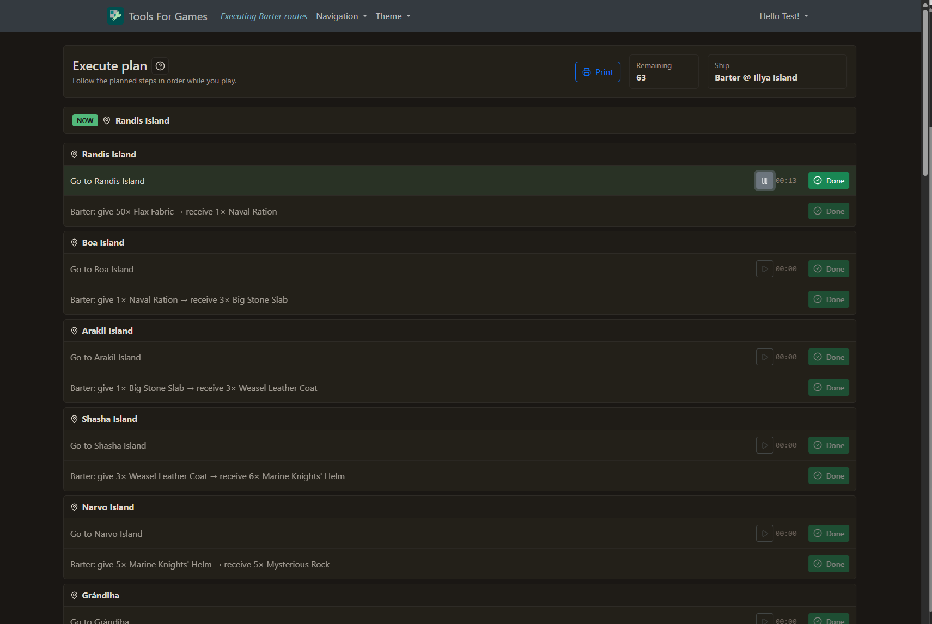Mark Go to Narvo Island as done

click(x=829, y=534)
